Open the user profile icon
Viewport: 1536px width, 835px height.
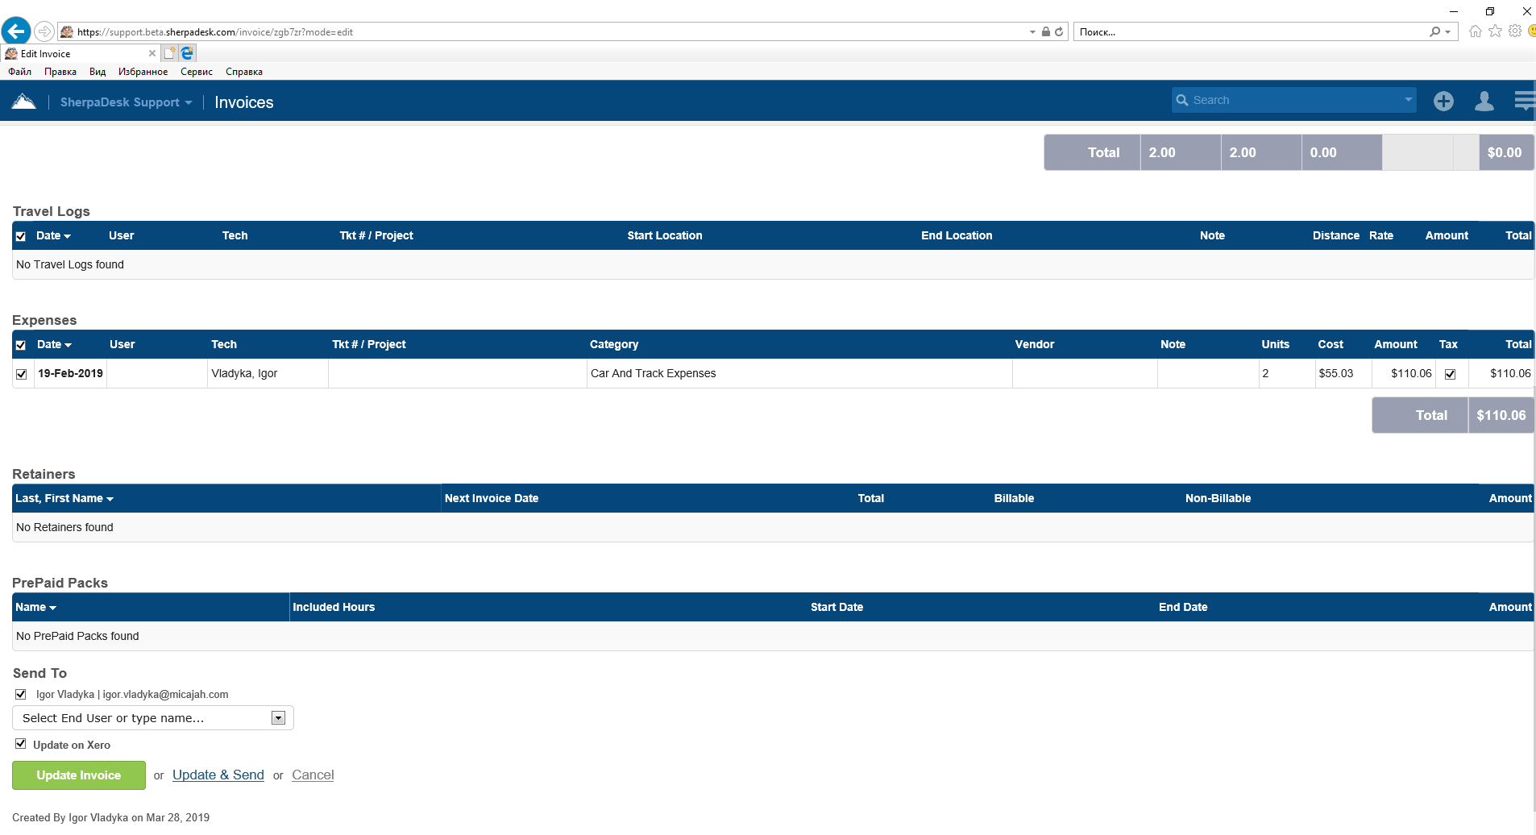click(x=1484, y=101)
